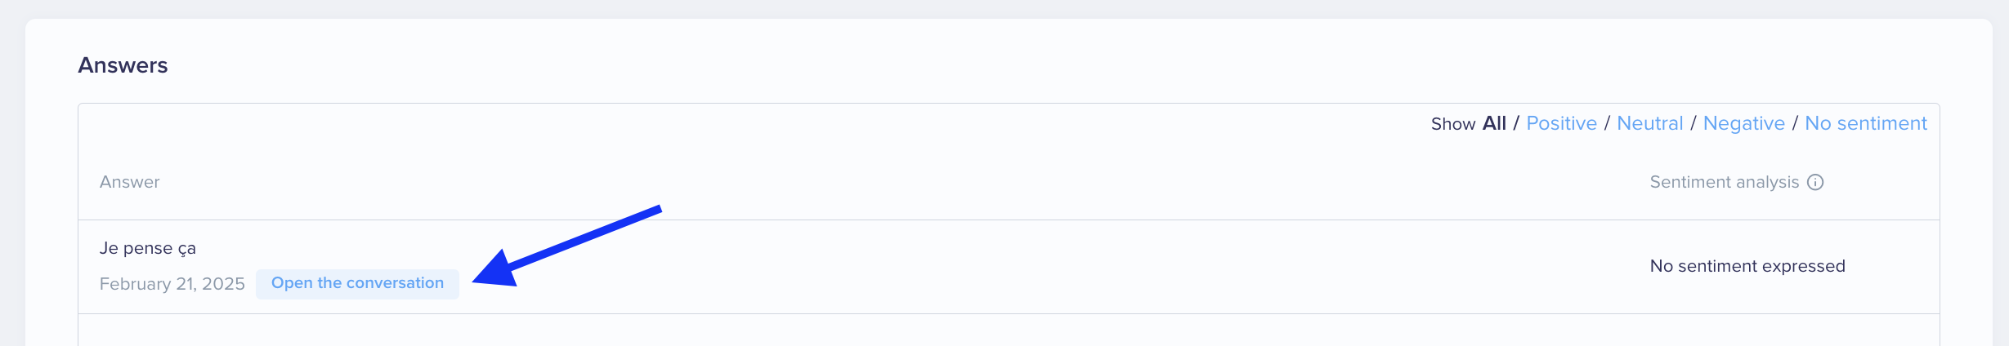Click the blue arrow annotation
This screenshot has height=346, width=2009.
pos(566,246)
